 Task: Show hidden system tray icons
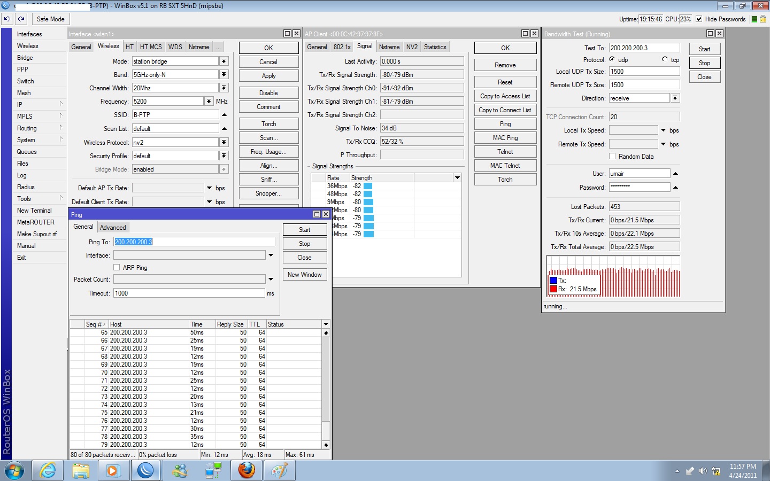coord(677,471)
